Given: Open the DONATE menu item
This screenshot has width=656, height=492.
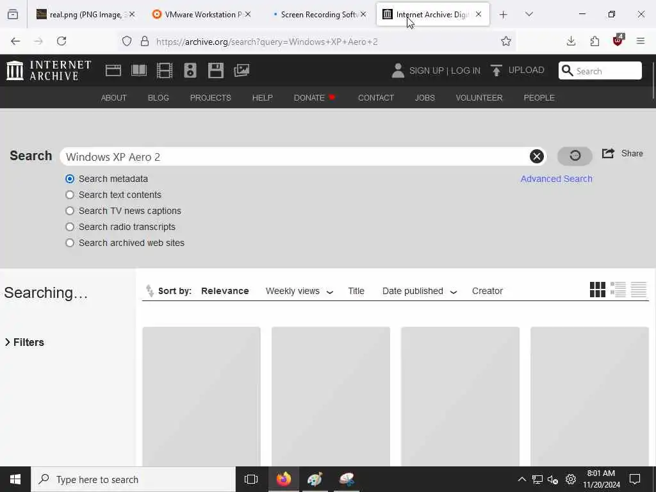Looking at the screenshot, I should click(314, 97).
